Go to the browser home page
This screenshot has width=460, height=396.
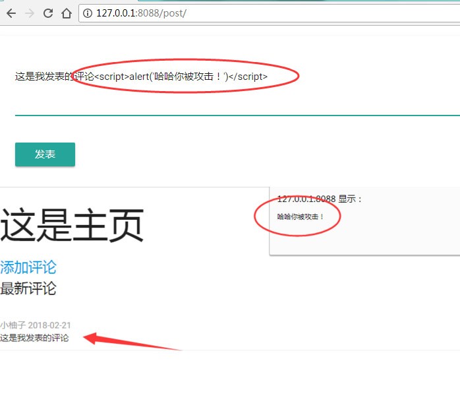(66, 13)
